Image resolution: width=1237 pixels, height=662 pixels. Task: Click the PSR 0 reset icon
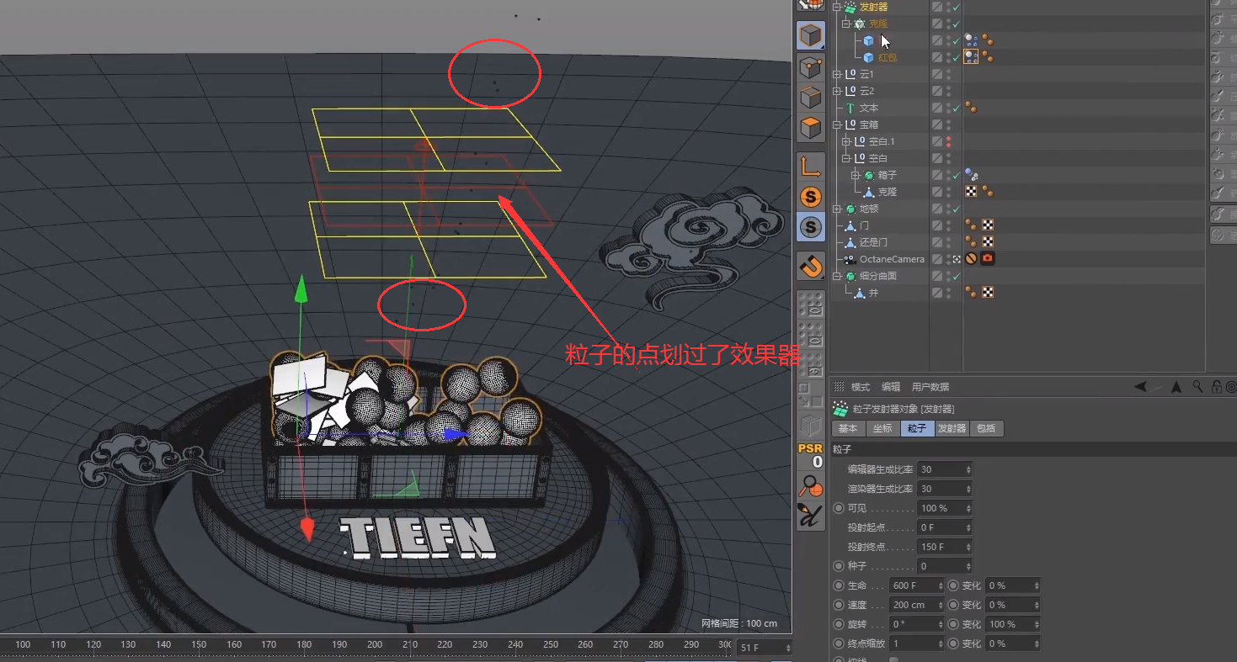click(x=810, y=455)
